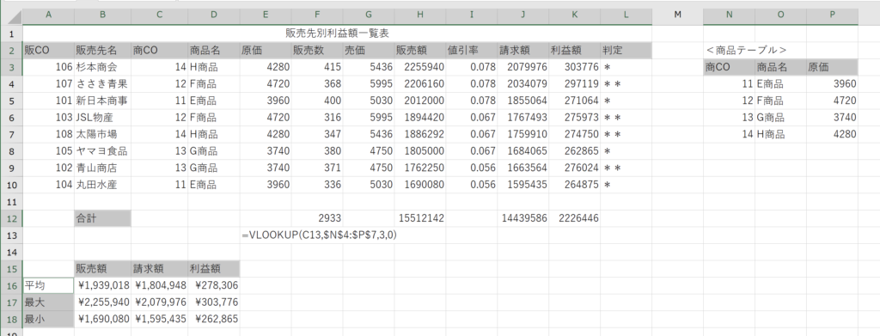Click the 判定 header cell
880x336 pixels.
pos(626,51)
